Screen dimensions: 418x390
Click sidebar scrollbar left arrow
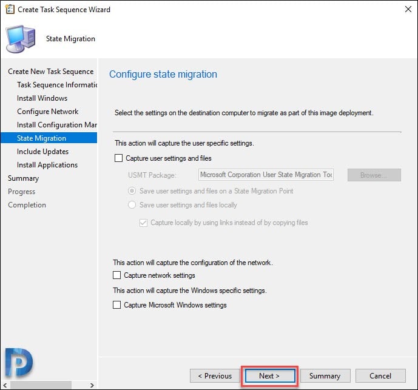pos(5,385)
